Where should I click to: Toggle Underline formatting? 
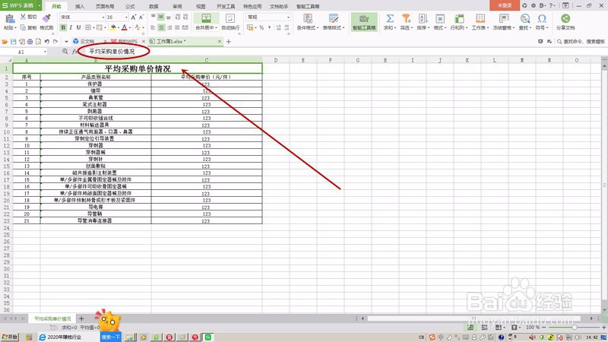pyautogui.click(x=78, y=27)
